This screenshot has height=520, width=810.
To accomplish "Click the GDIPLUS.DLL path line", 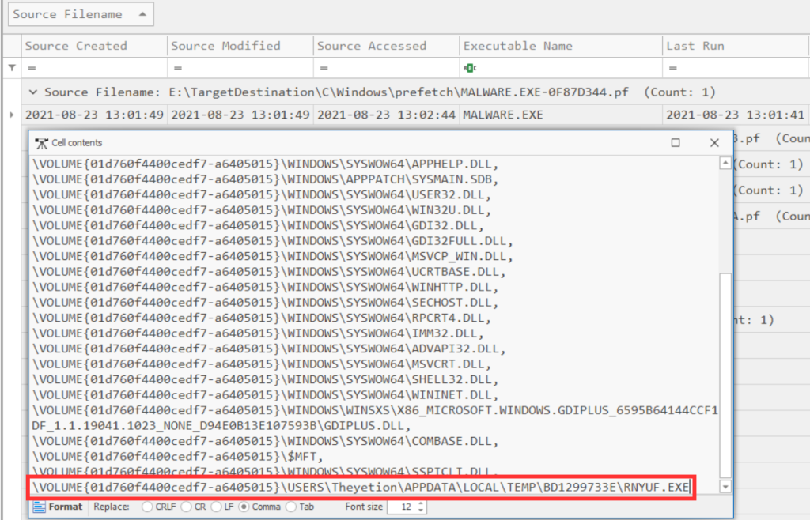I will point(375,418).
